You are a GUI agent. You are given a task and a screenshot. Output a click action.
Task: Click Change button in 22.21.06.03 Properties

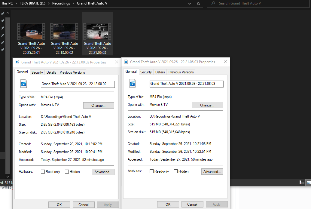207,105
